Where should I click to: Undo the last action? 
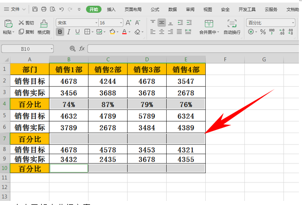[62, 9]
